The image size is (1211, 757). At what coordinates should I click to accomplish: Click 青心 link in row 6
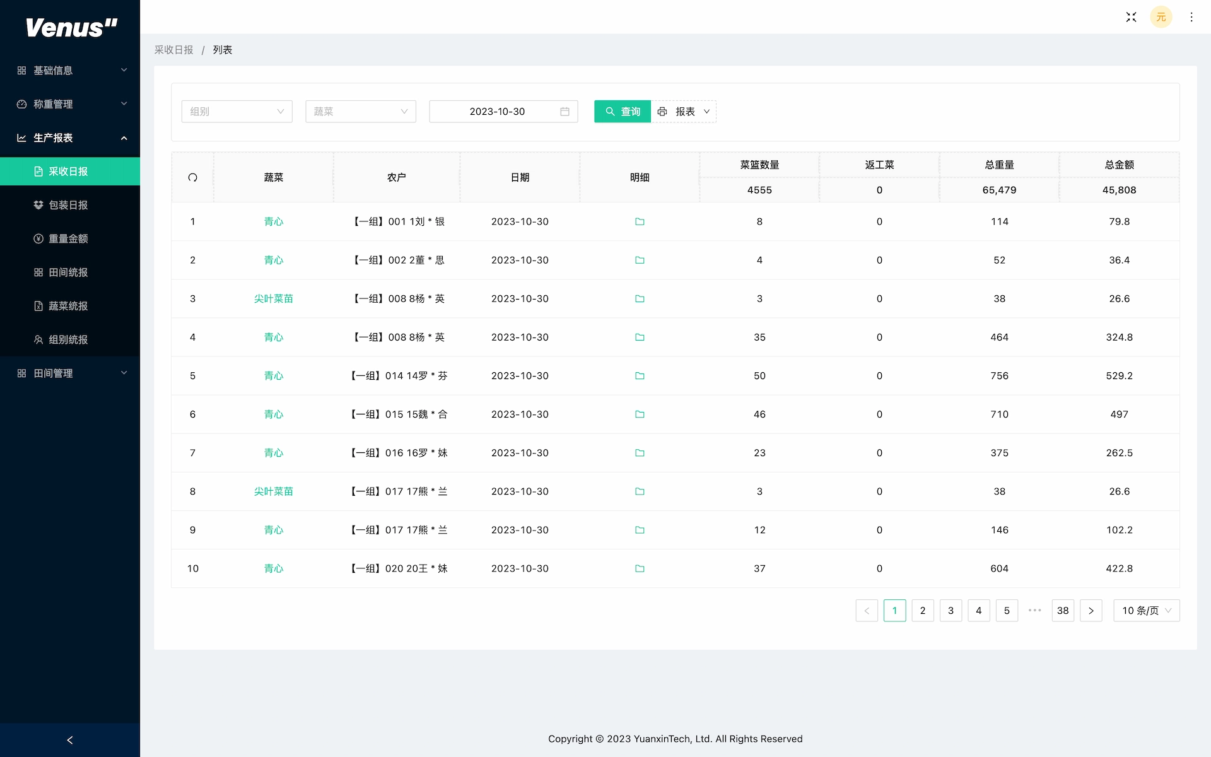coord(274,414)
